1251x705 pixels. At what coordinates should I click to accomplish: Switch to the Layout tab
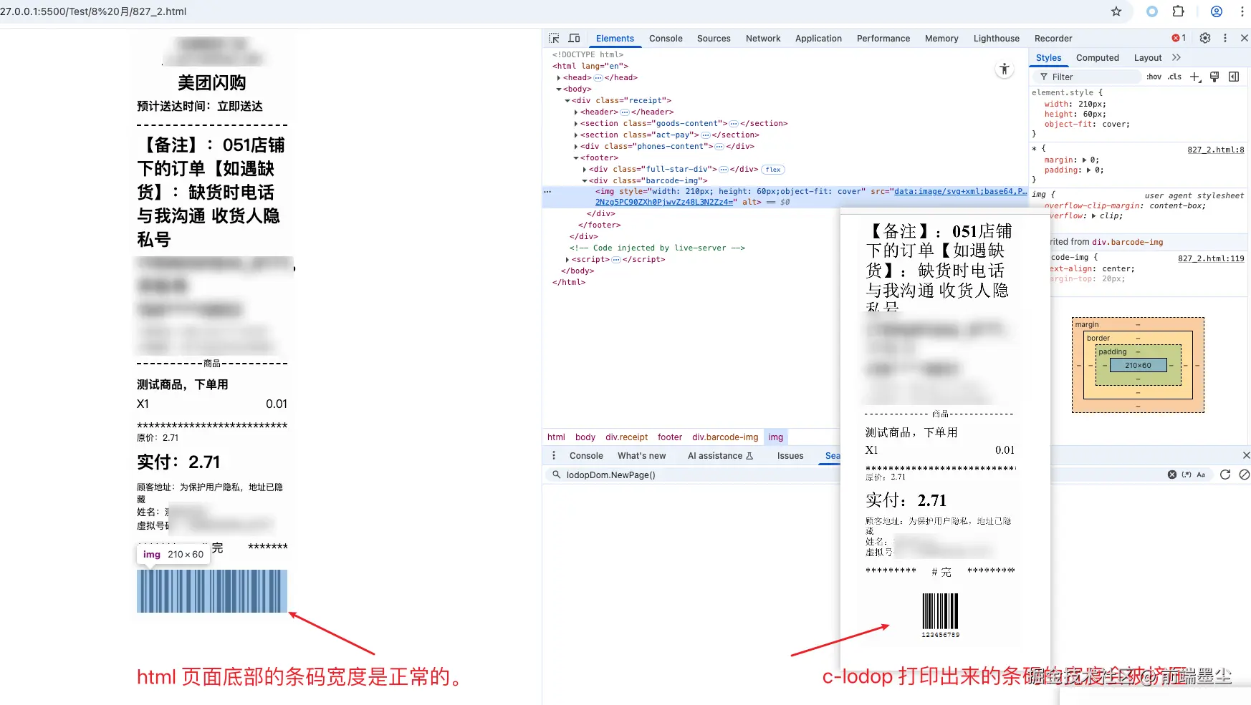coord(1148,58)
